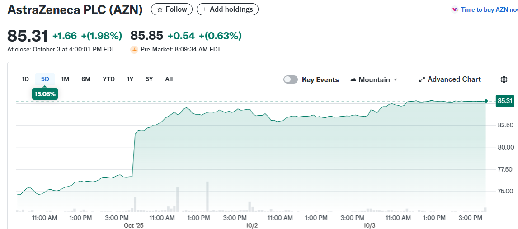This screenshot has width=518, height=229.
Task: Click the Advanced Chart expand arrows icon
Action: 422,79
